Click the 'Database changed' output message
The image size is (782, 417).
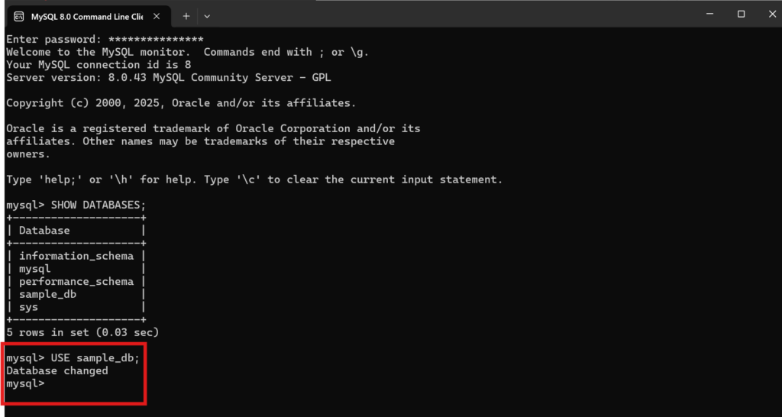[x=57, y=371]
